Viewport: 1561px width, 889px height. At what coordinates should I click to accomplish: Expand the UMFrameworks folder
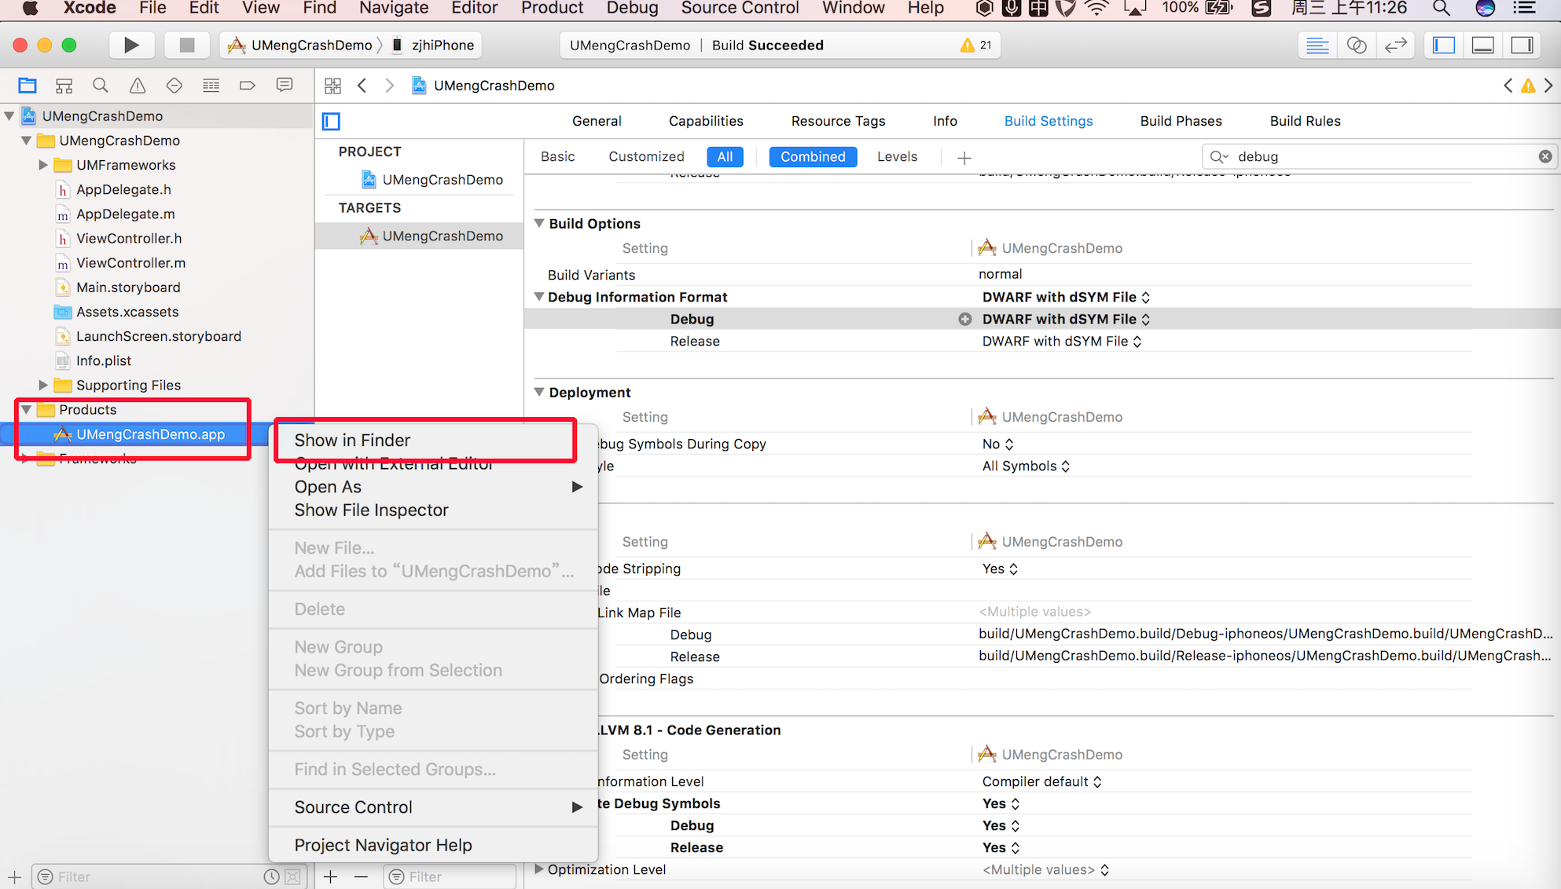pos(43,165)
